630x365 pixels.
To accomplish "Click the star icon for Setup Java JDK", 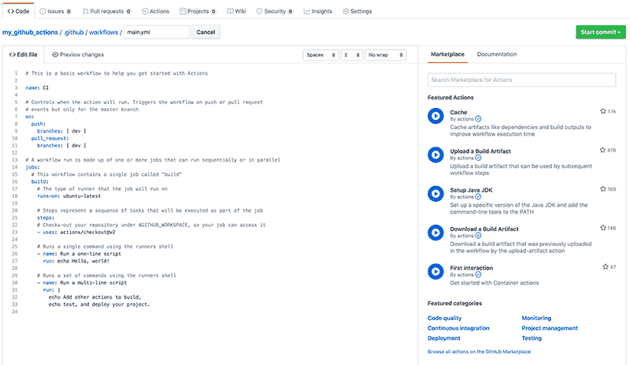I will 603,189.
